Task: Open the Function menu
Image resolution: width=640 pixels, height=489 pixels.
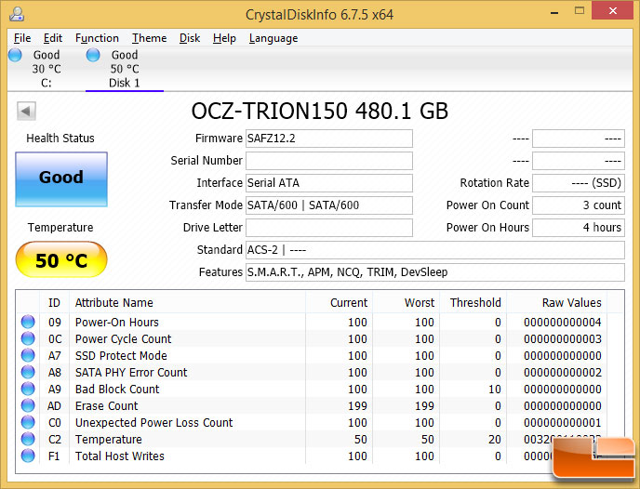Action: point(97,38)
